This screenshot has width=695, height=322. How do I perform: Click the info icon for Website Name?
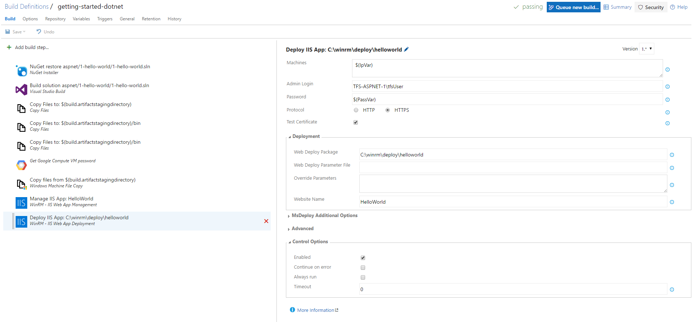672,202
